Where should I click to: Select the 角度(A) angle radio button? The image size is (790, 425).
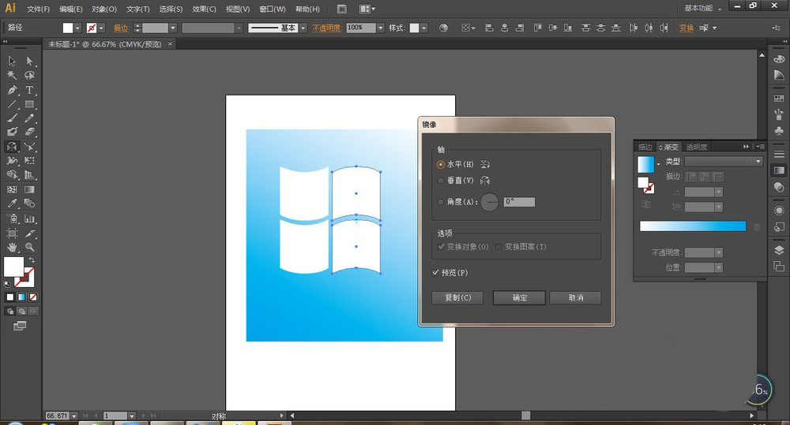coord(440,202)
